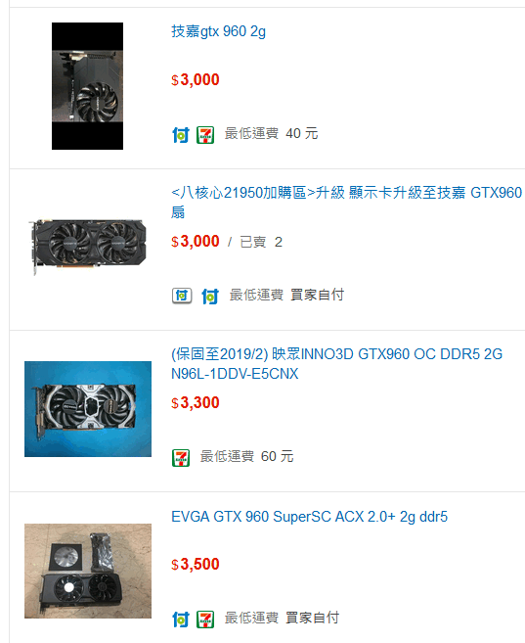525x643 pixels.
Task: Click the single-fan Gigabyte card thumbnail
Action: coord(87,86)
